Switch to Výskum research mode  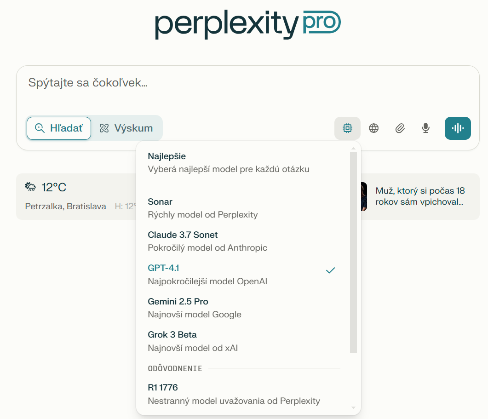click(127, 128)
